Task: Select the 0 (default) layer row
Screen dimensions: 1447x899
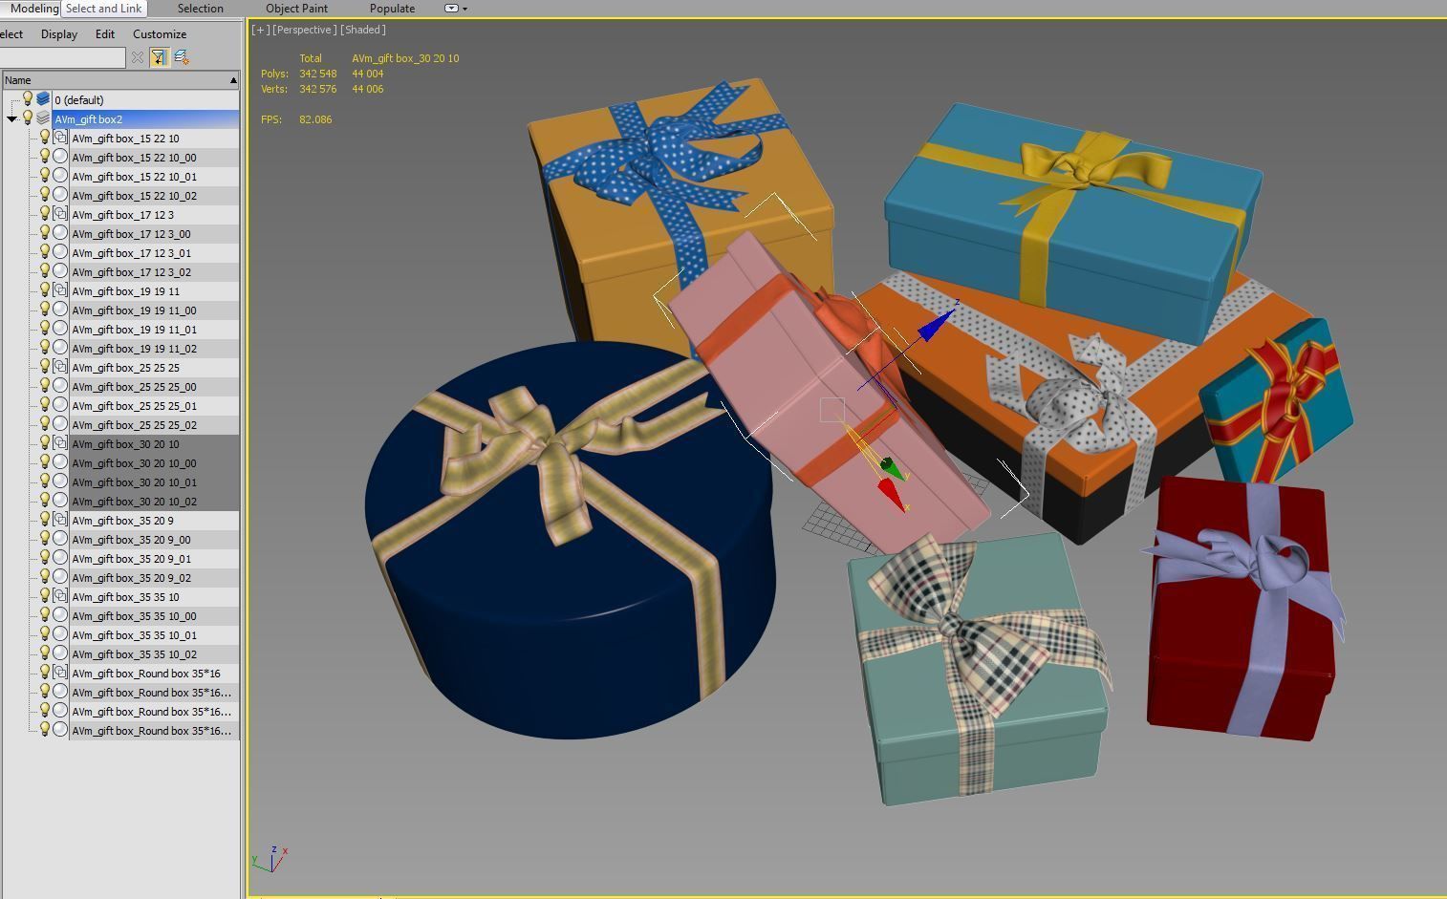Action: click(x=145, y=99)
